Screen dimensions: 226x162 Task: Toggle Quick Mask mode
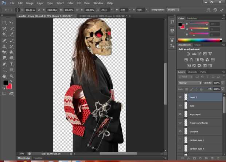(4, 94)
